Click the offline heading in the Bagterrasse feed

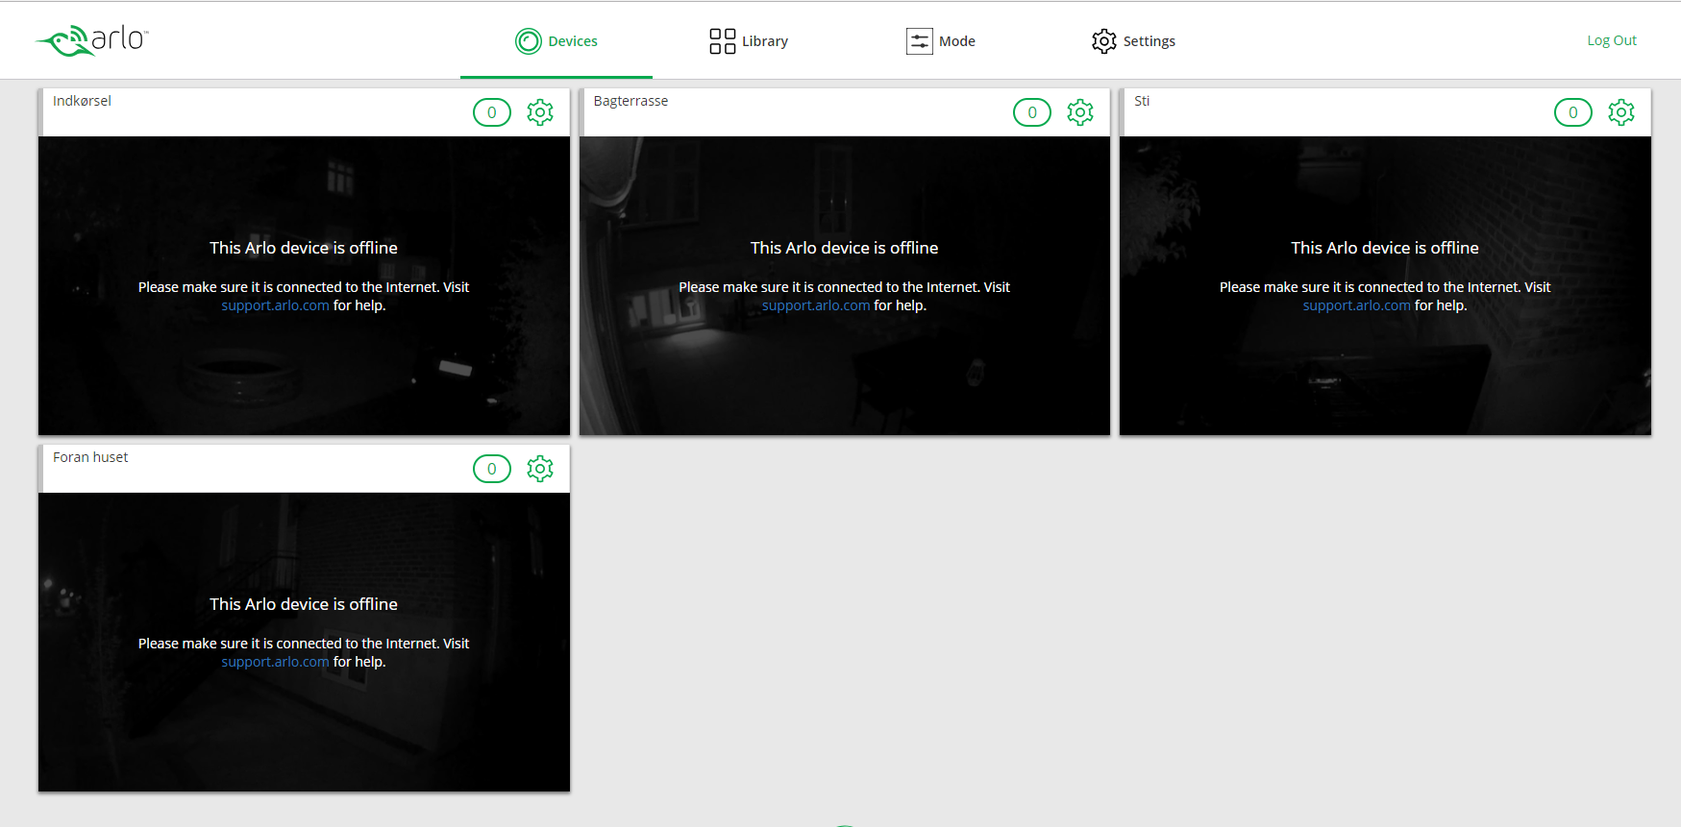pos(845,248)
